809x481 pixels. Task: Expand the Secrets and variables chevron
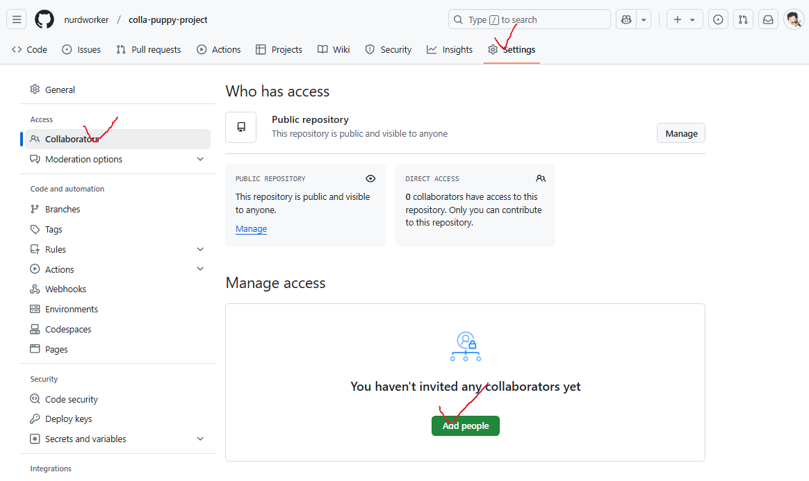pyautogui.click(x=200, y=439)
